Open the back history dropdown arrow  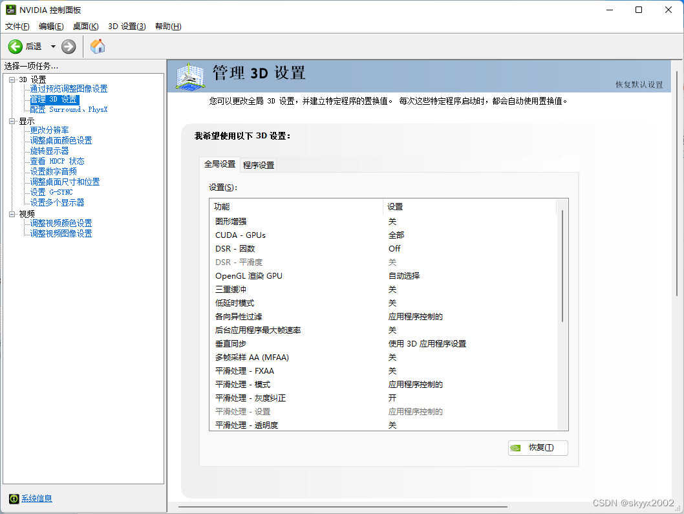tap(53, 47)
